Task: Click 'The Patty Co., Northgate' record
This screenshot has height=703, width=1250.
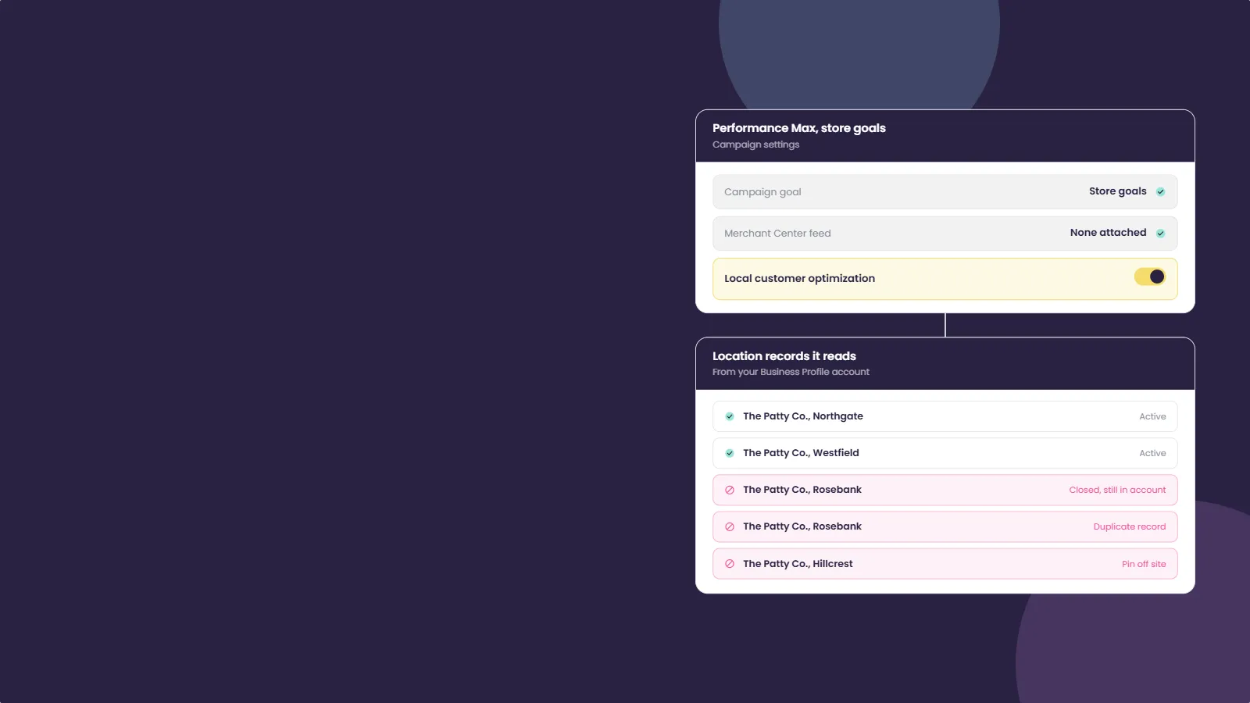Action: 945,416
